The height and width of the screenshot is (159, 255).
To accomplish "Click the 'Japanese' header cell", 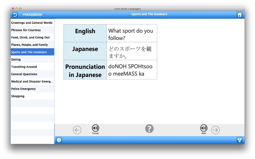I will 85,51.
